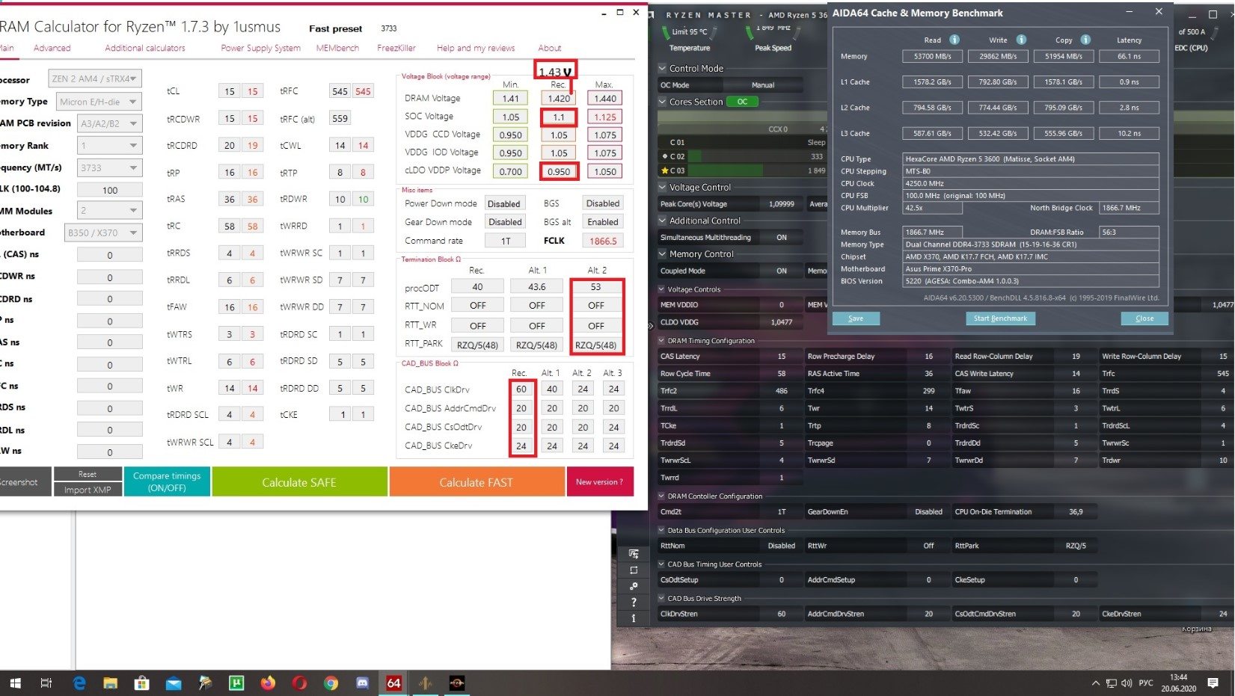Toggle the Cores Section OC switch
This screenshot has height=696, width=1235.
tap(742, 102)
